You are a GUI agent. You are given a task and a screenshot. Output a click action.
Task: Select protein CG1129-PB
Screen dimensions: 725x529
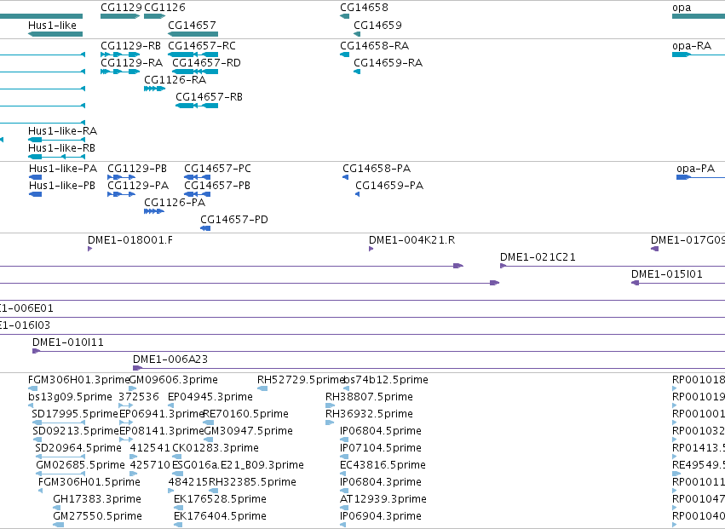[137, 169]
